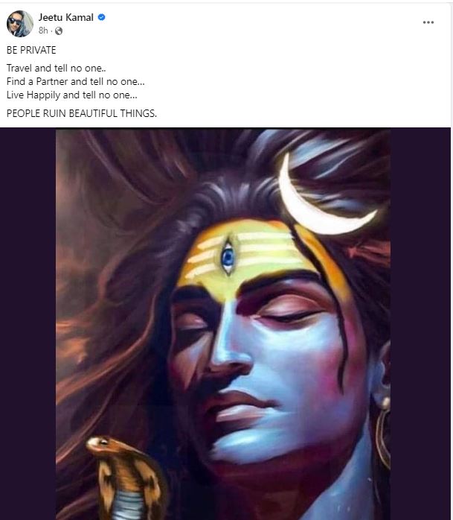
Task: Click "PEOPLE RUIN BEAUTIFUL THINGS." text
Action: (82, 113)
